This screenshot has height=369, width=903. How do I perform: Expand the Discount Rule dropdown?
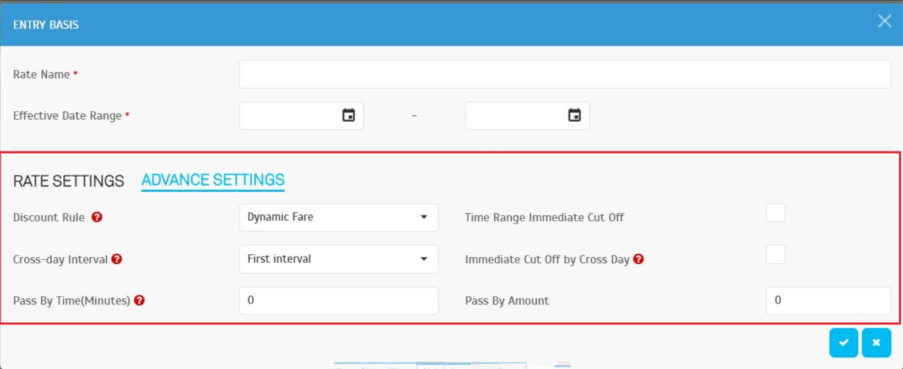pos(338,218)
